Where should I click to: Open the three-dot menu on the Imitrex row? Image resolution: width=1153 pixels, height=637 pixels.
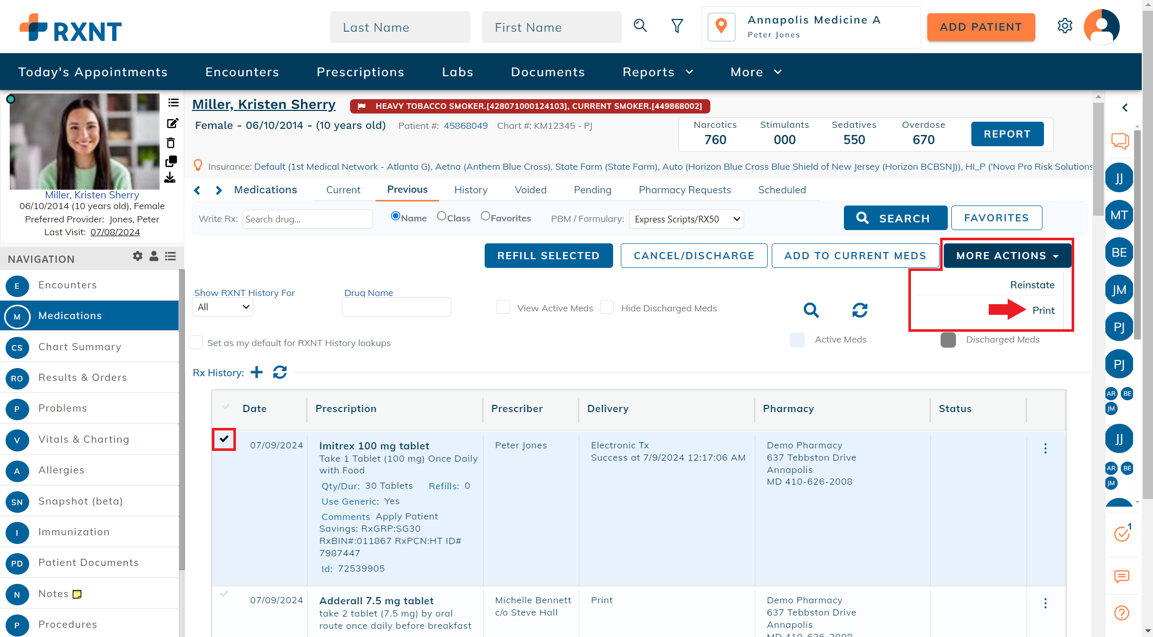1045,448
